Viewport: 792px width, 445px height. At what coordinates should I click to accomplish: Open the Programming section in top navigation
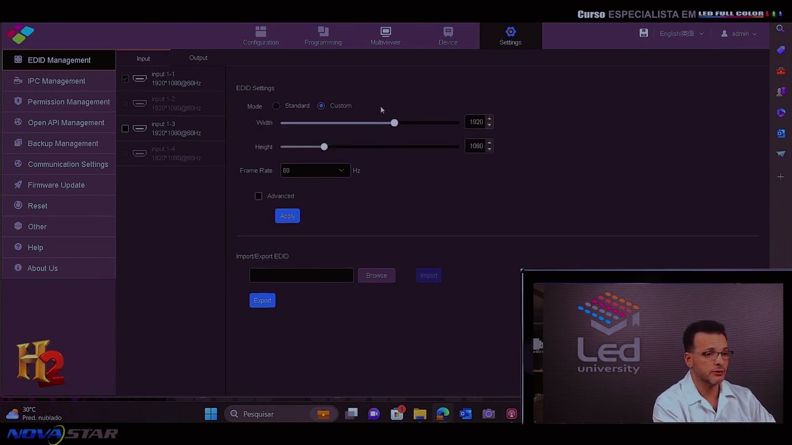coord(323,36)
